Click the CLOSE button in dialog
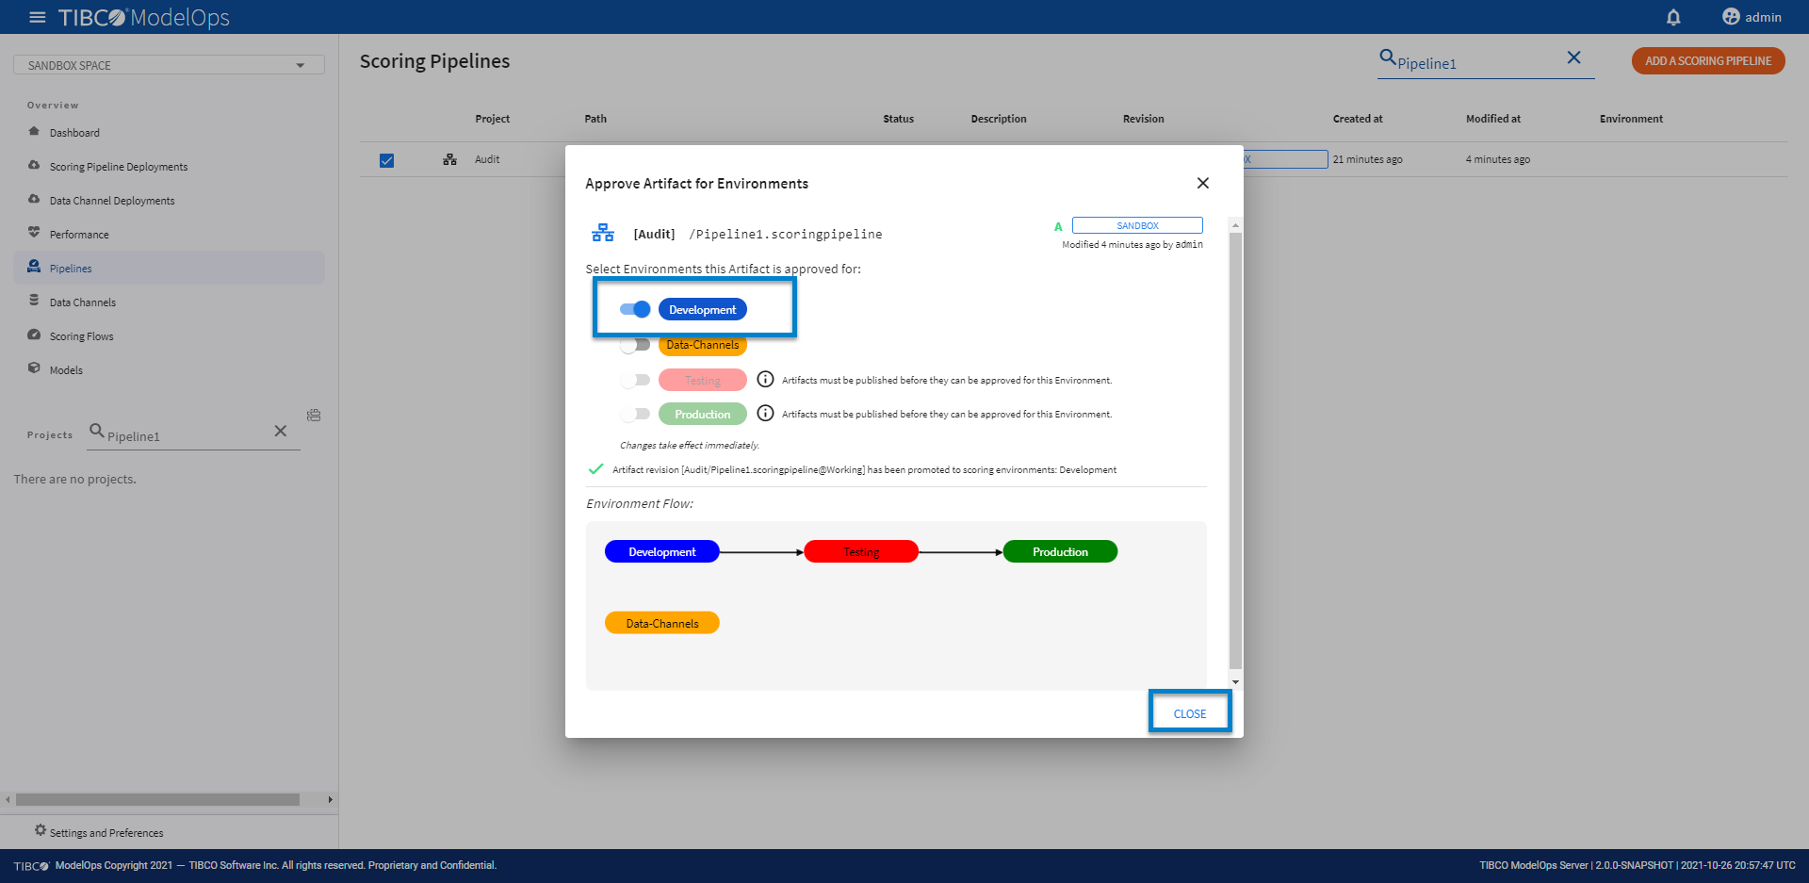The width and height of the screenshot is (1809, 883). (x=1190, y=713)
